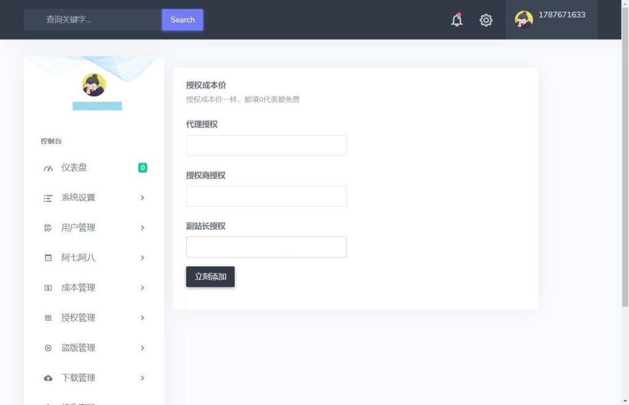Click the 系统设置 list icon
Screen dimensions: 629x405
48,198
